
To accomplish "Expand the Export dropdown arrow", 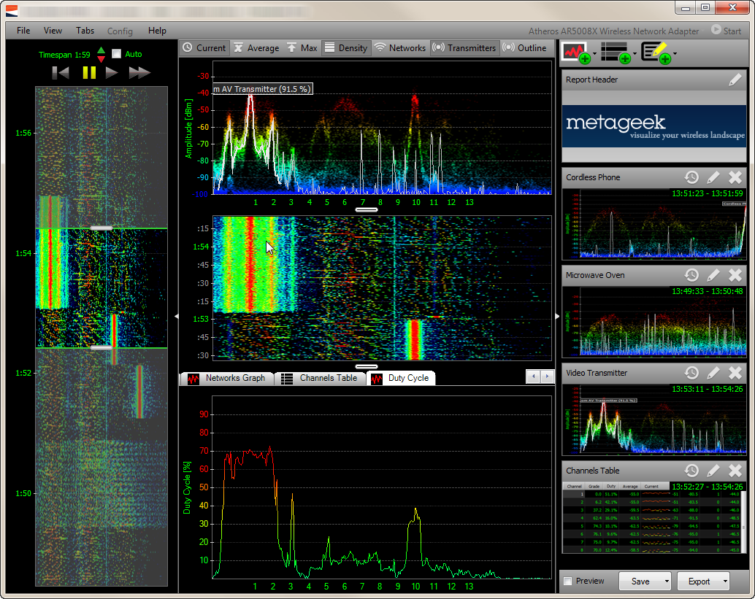I will [725, 581].
